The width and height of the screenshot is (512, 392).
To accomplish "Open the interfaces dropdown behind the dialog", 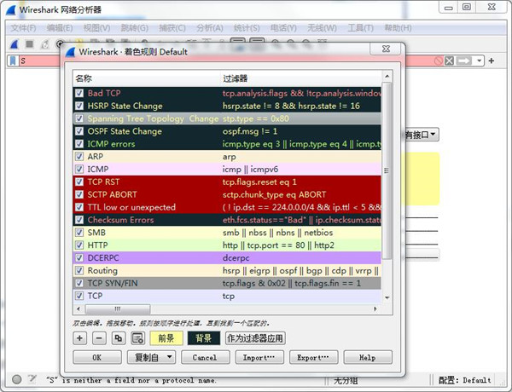I will (x=422, y=135).
